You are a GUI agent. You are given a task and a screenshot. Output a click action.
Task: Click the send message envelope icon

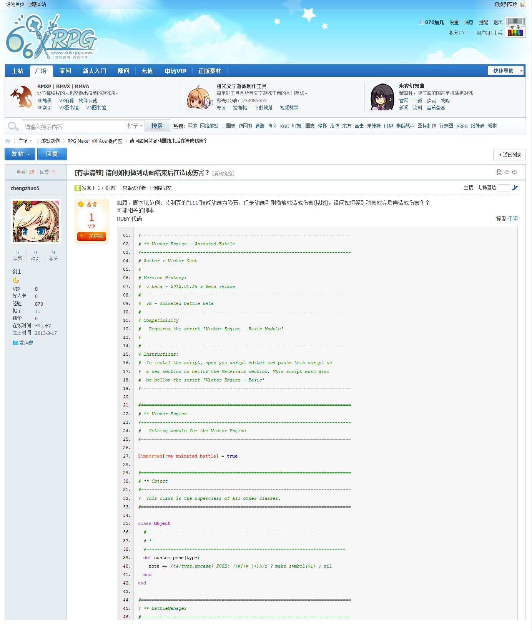click(x=15, y=343)
